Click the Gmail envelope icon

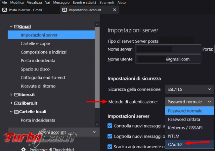pyautogui.click(x=16, y=26)
